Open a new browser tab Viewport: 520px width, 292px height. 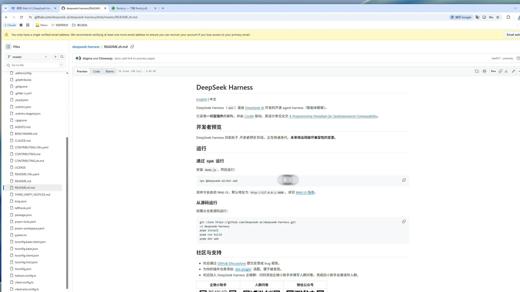pos(163,8)
